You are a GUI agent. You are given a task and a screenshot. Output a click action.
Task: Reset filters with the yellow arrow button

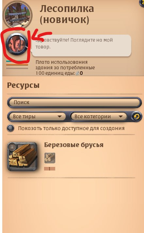(x=136, y=116)
